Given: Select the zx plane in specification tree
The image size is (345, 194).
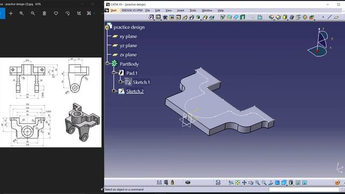Looking at the screenshot, I should click(x=128, y=55).
